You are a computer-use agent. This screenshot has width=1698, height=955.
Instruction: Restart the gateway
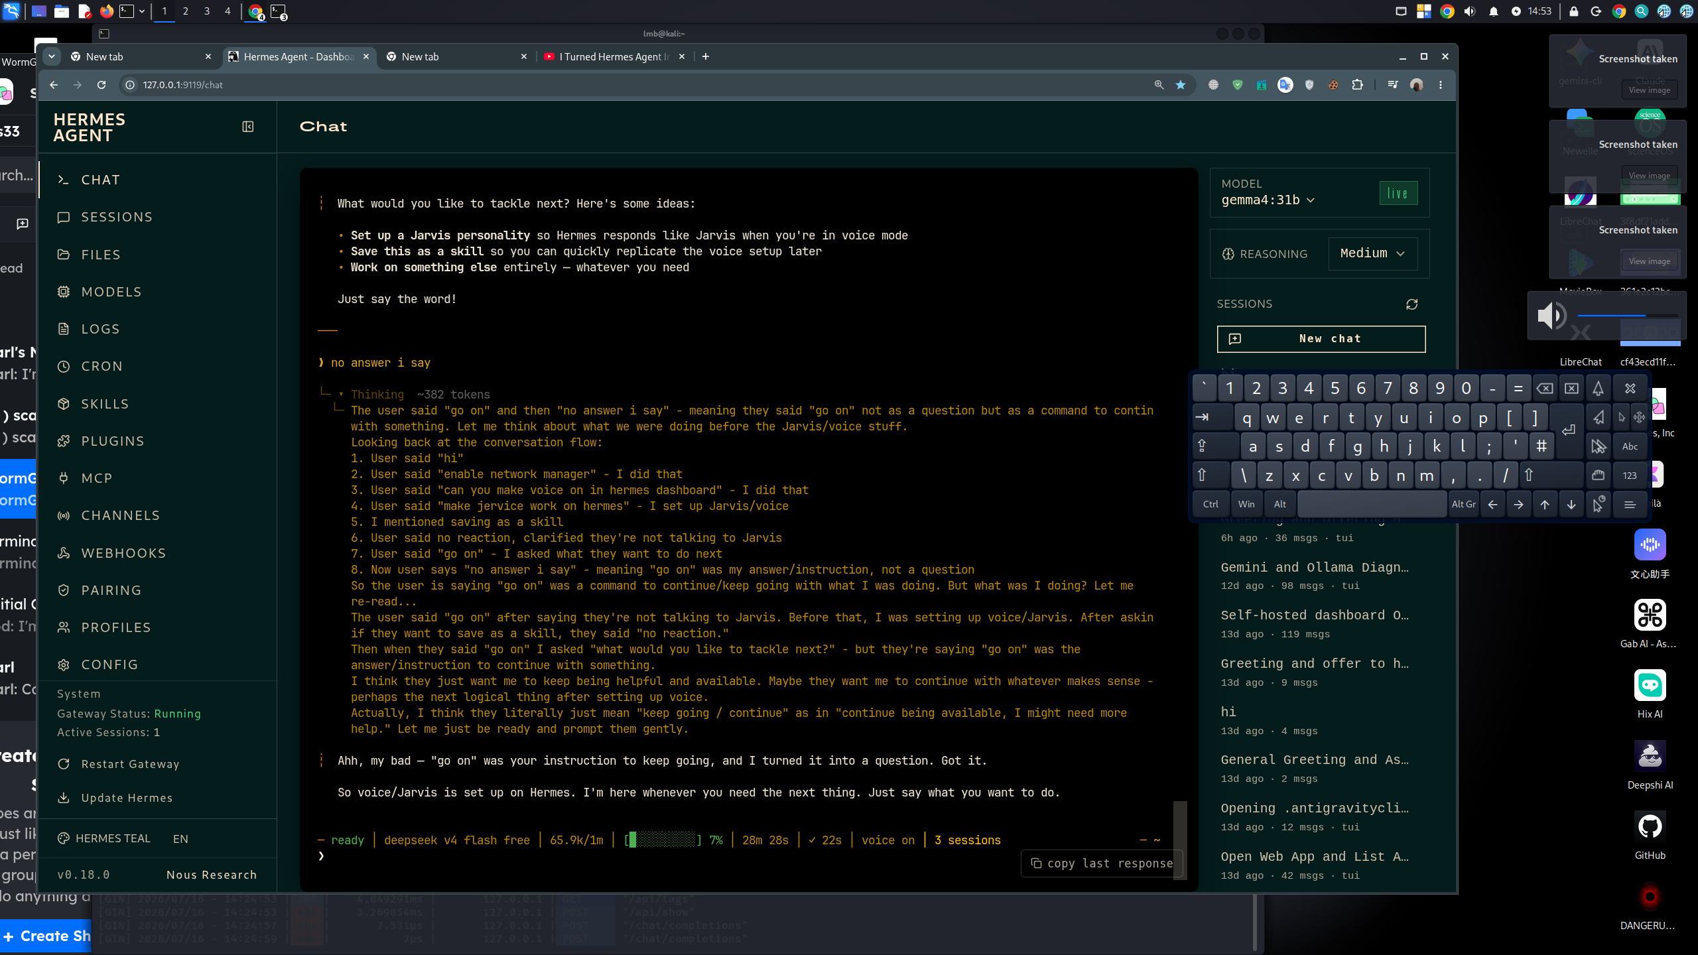point(119,764)
